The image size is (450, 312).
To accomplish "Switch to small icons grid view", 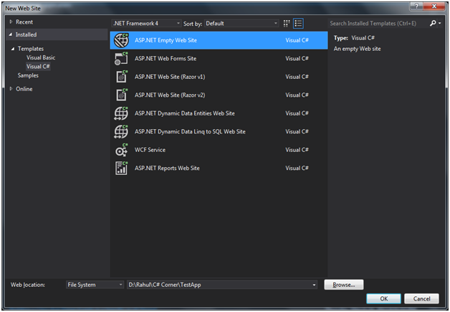I will [287, 24].
